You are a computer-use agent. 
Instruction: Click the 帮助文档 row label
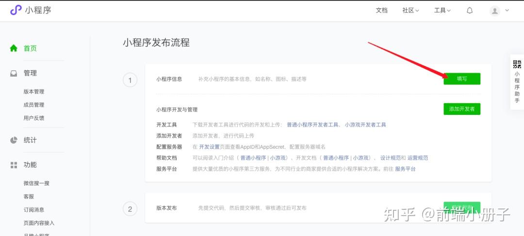coord(166,158)
